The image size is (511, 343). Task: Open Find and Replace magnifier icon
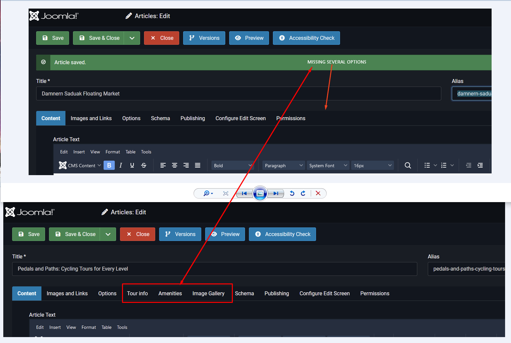[408, 165]
